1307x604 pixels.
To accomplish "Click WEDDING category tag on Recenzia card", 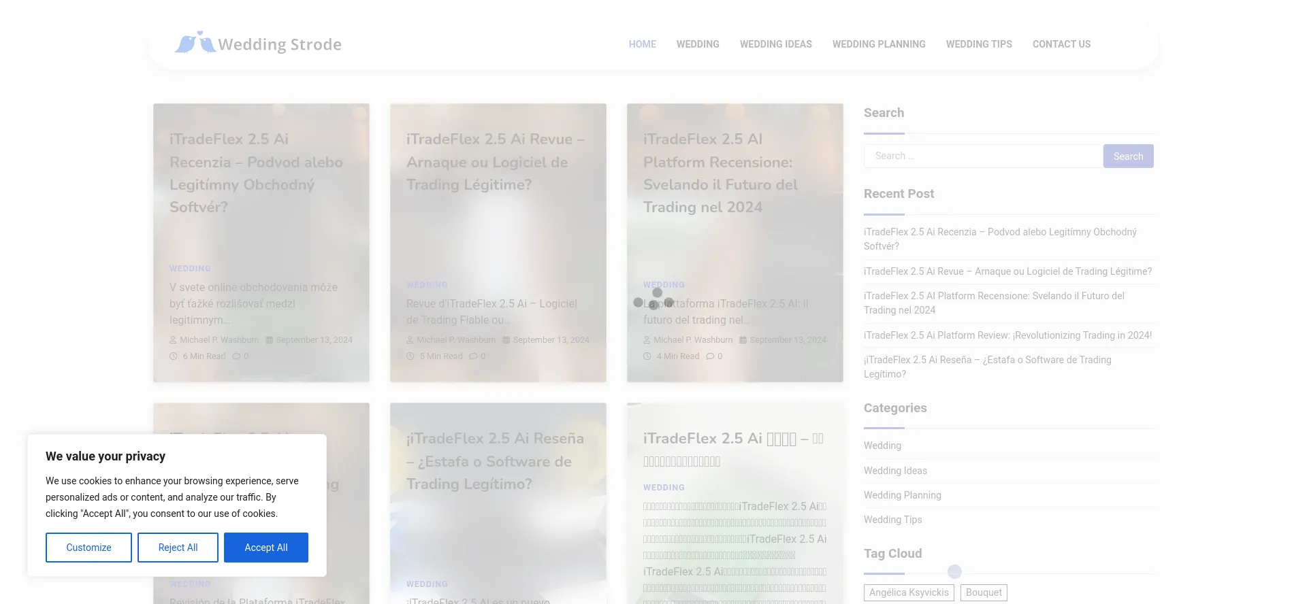I will [190, 269].
